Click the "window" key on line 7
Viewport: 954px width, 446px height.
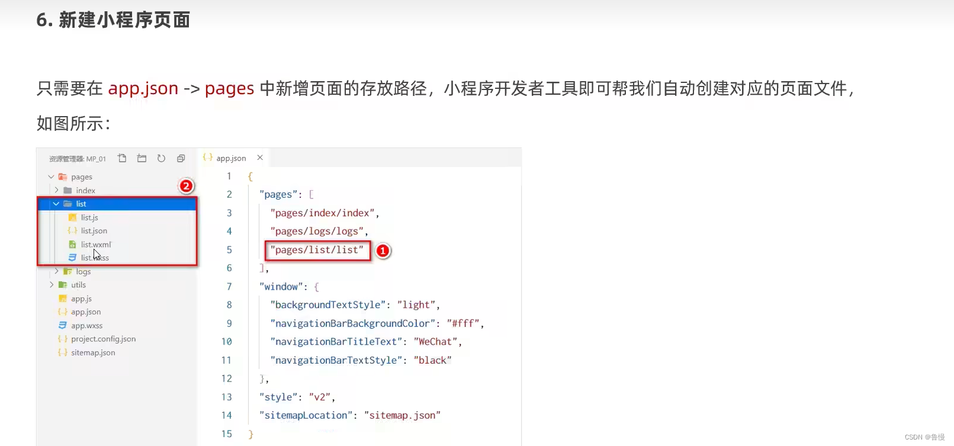coord(281,287)
